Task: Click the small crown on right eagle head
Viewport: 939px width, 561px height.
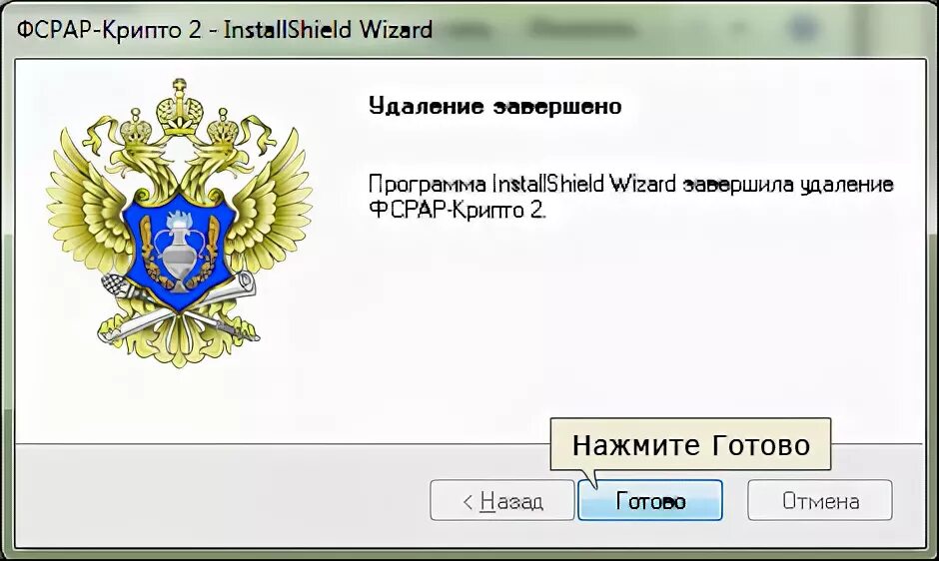Action: click(224, 127)
